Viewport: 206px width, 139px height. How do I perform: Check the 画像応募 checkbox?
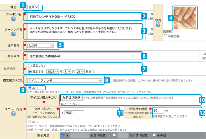coord(165,36)
